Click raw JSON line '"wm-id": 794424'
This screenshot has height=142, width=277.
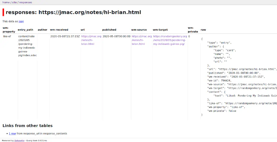219,80
